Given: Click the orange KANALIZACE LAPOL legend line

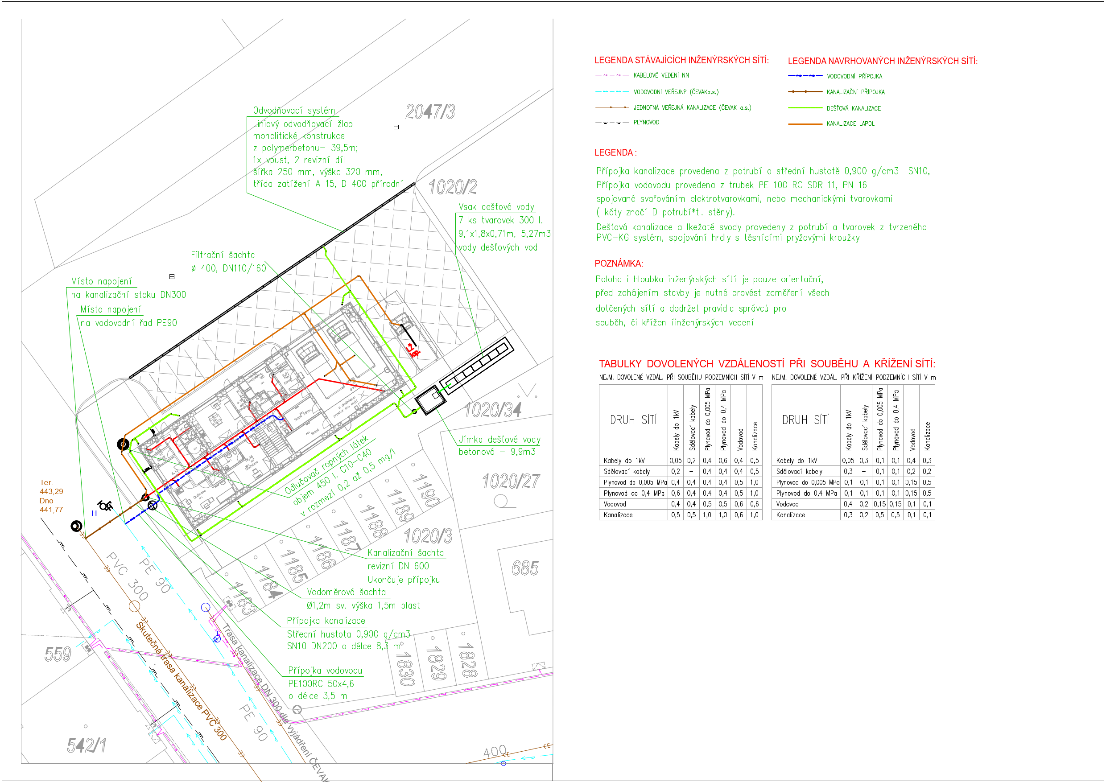Looking at the screenshot, I should [805, 124].
